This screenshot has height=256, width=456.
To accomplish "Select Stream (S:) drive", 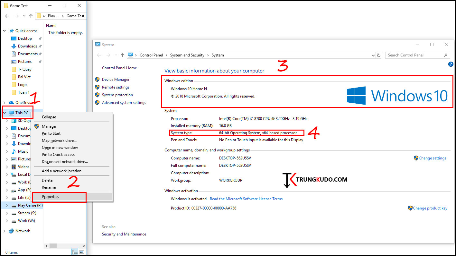I will pyautogui.click(x=27, y=213).
